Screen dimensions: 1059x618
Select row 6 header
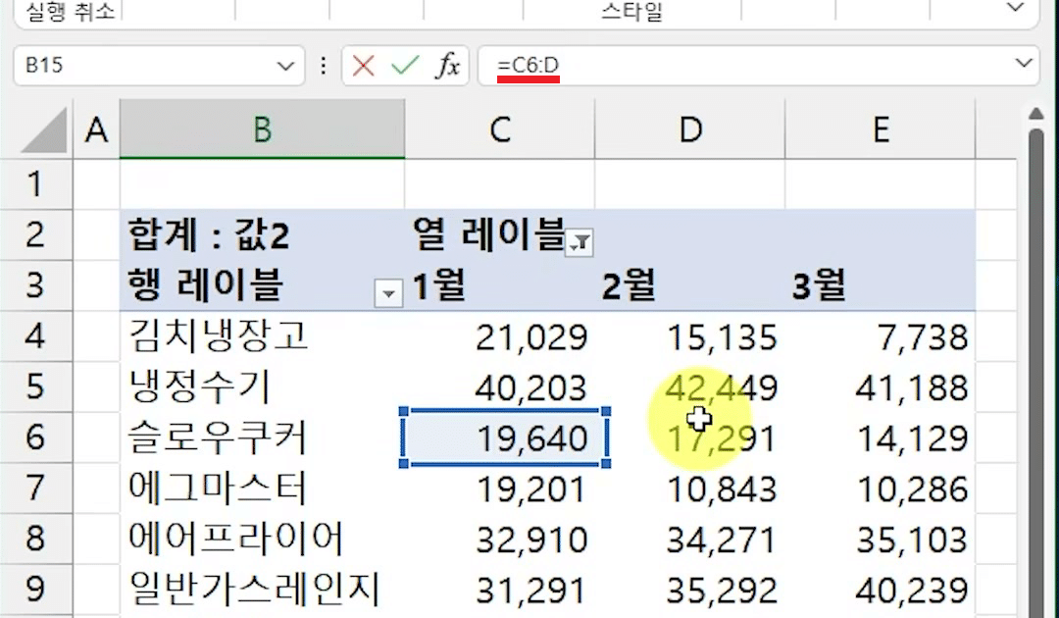coord(36,437)
